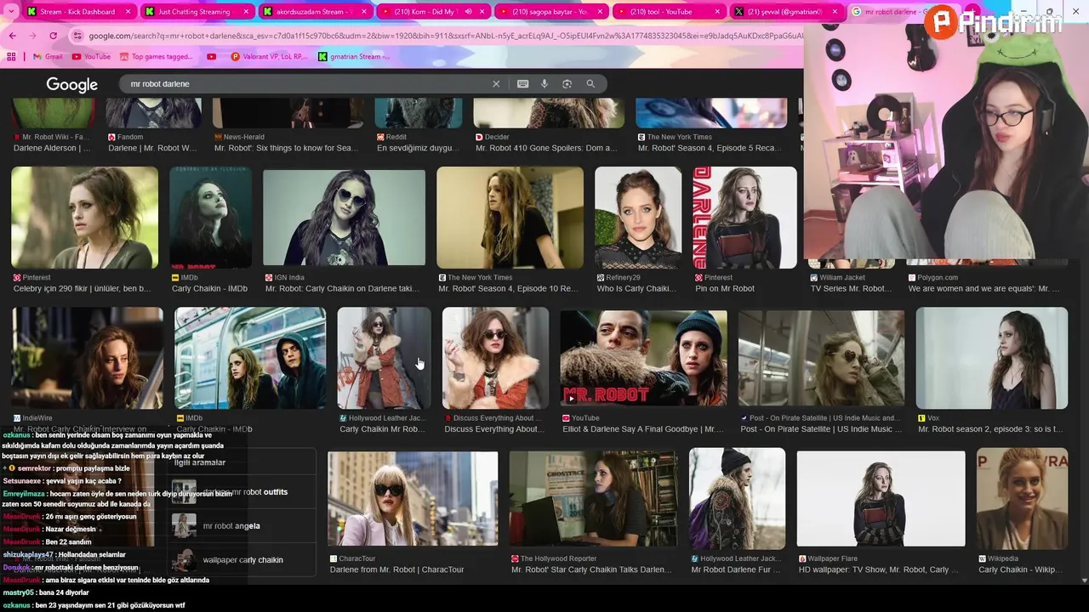Click the News-Herald Six things to know caption
Image resolution: width=1089 pixels, height=612 pixels.
pyautogui.click(x=287, y=148)
